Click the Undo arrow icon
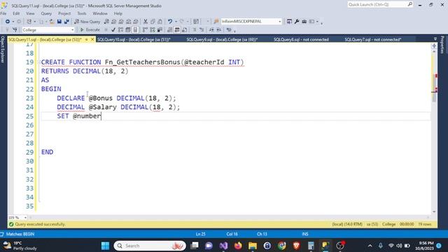 [x=170, y=22]
